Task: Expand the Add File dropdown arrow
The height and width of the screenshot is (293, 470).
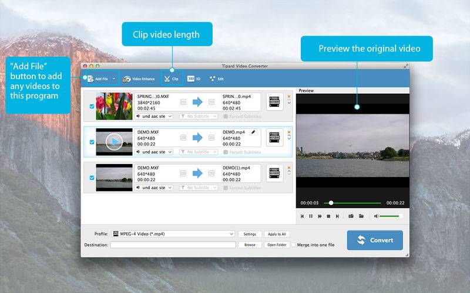Action: tap(114, 79)
